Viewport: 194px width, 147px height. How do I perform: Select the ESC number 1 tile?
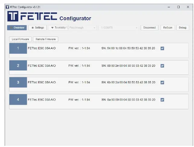point(18,48)
